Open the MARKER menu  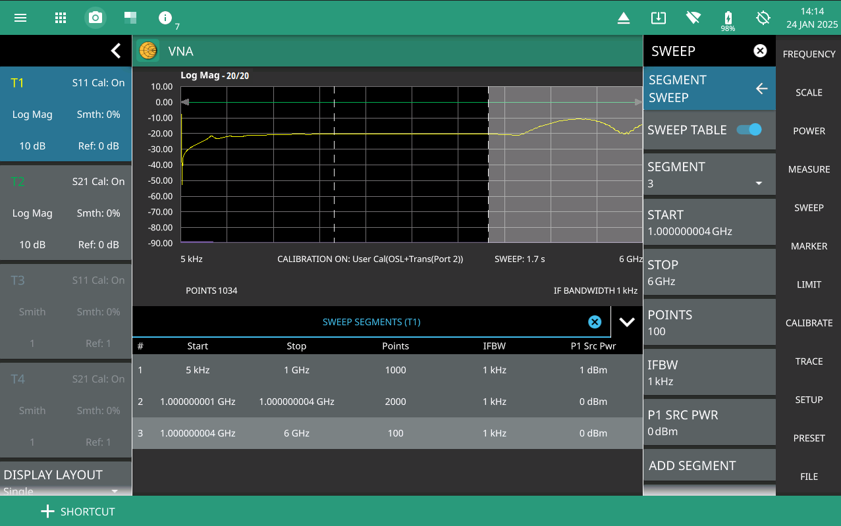[809, 246]
